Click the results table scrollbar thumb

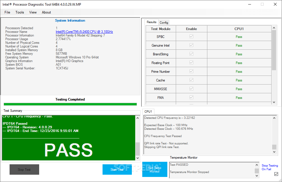coord(274,50)
